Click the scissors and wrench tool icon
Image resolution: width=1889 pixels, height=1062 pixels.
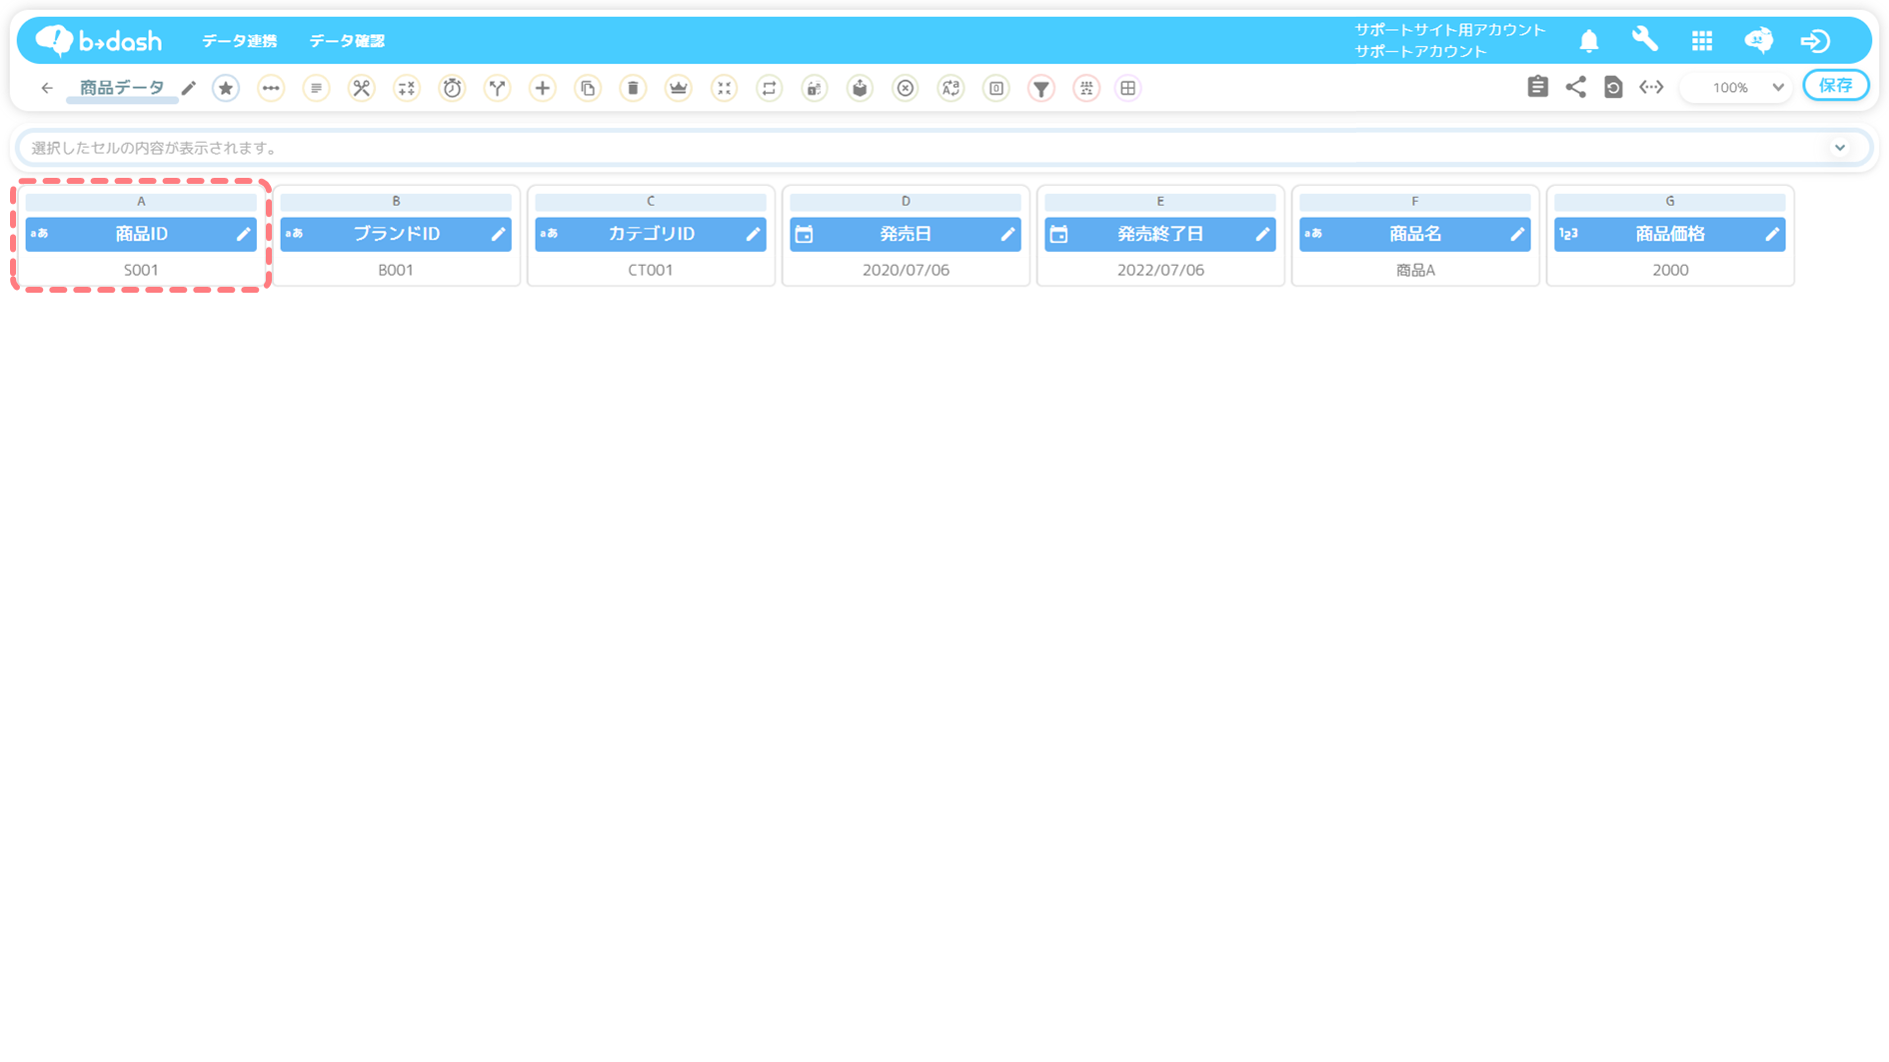coord(361,88)
